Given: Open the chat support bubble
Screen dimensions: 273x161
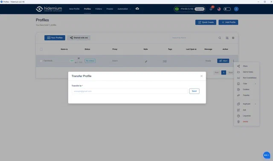Looking at the screenshot, I should click(267, 155).
